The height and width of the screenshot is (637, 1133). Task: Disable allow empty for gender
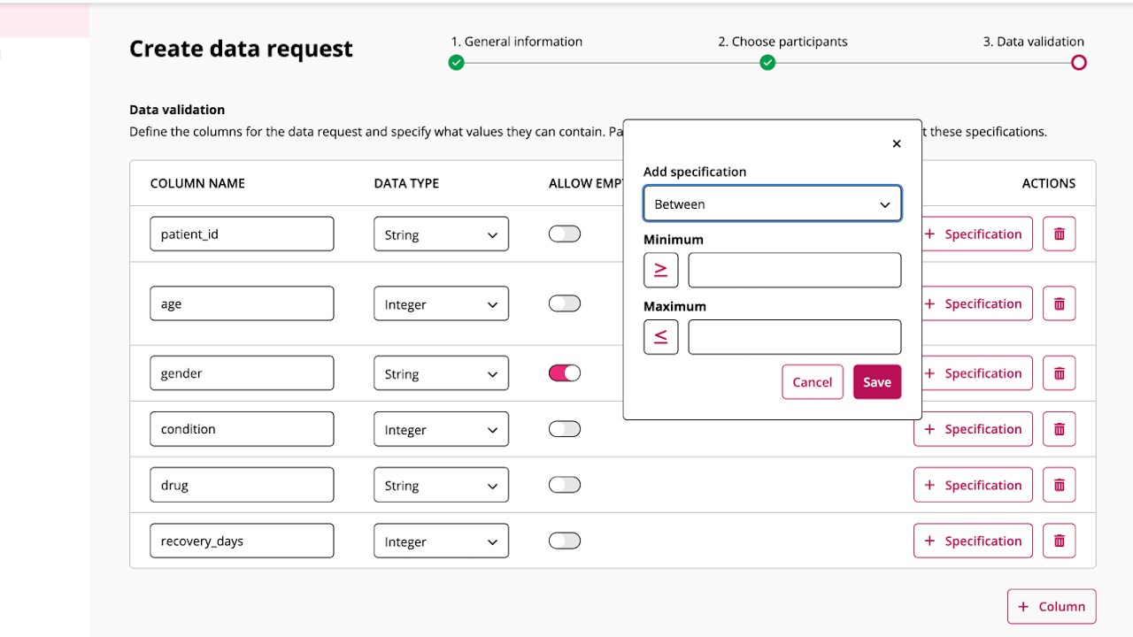tap(565, 373)
